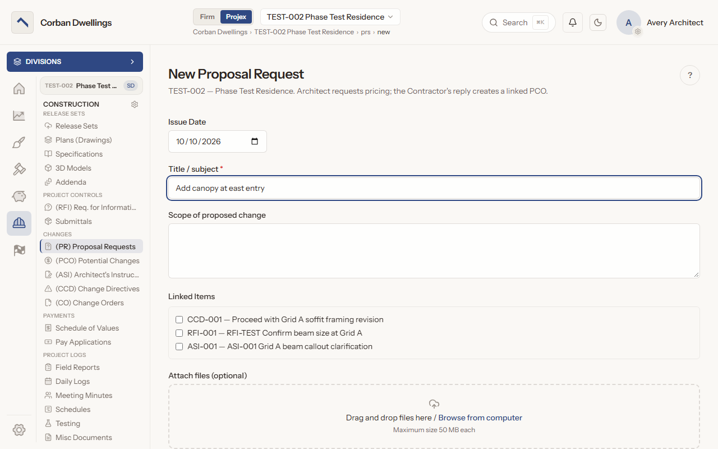
Task: Click the Scope of proposed change textarea
Action: pyautogui.click(x=434, y=251)
